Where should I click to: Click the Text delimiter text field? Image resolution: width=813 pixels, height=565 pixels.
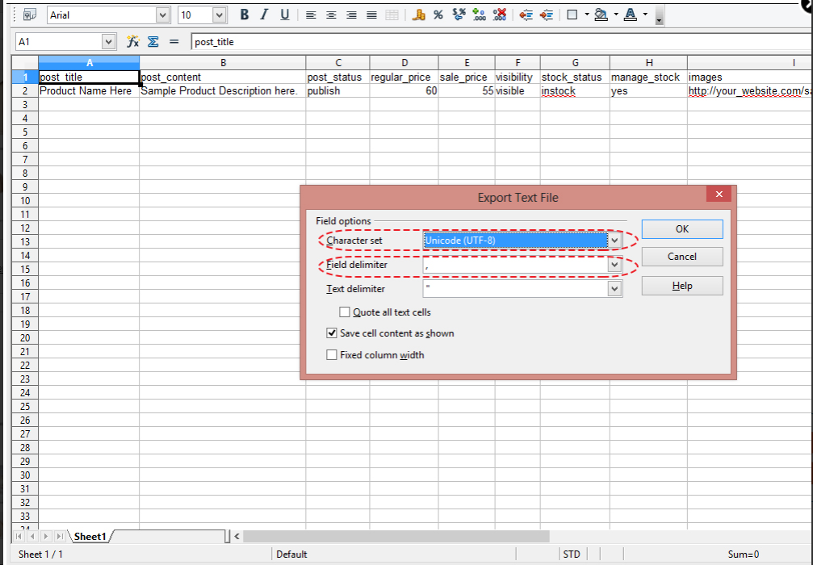pyautogui.click(x=515, y=289)
